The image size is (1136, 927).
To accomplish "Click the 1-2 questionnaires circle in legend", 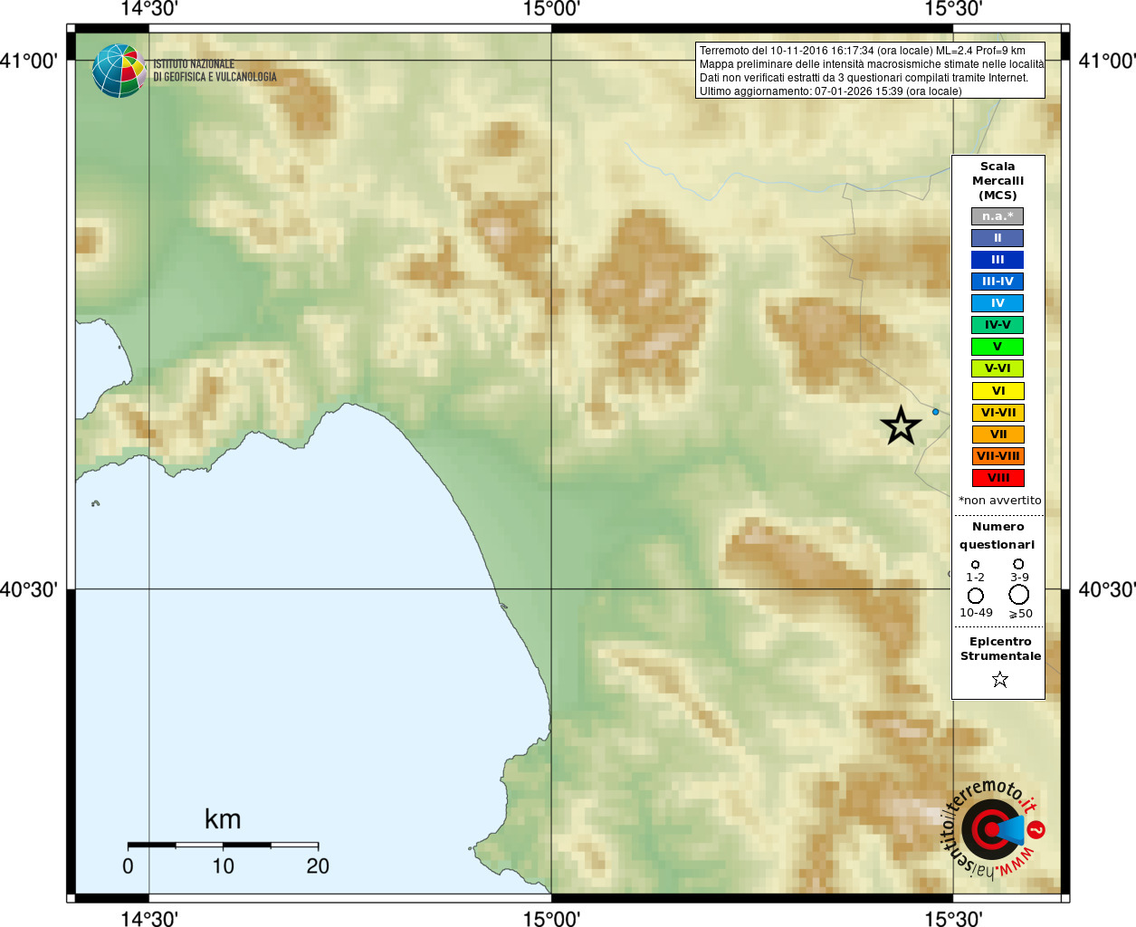I will coord(975,565).
